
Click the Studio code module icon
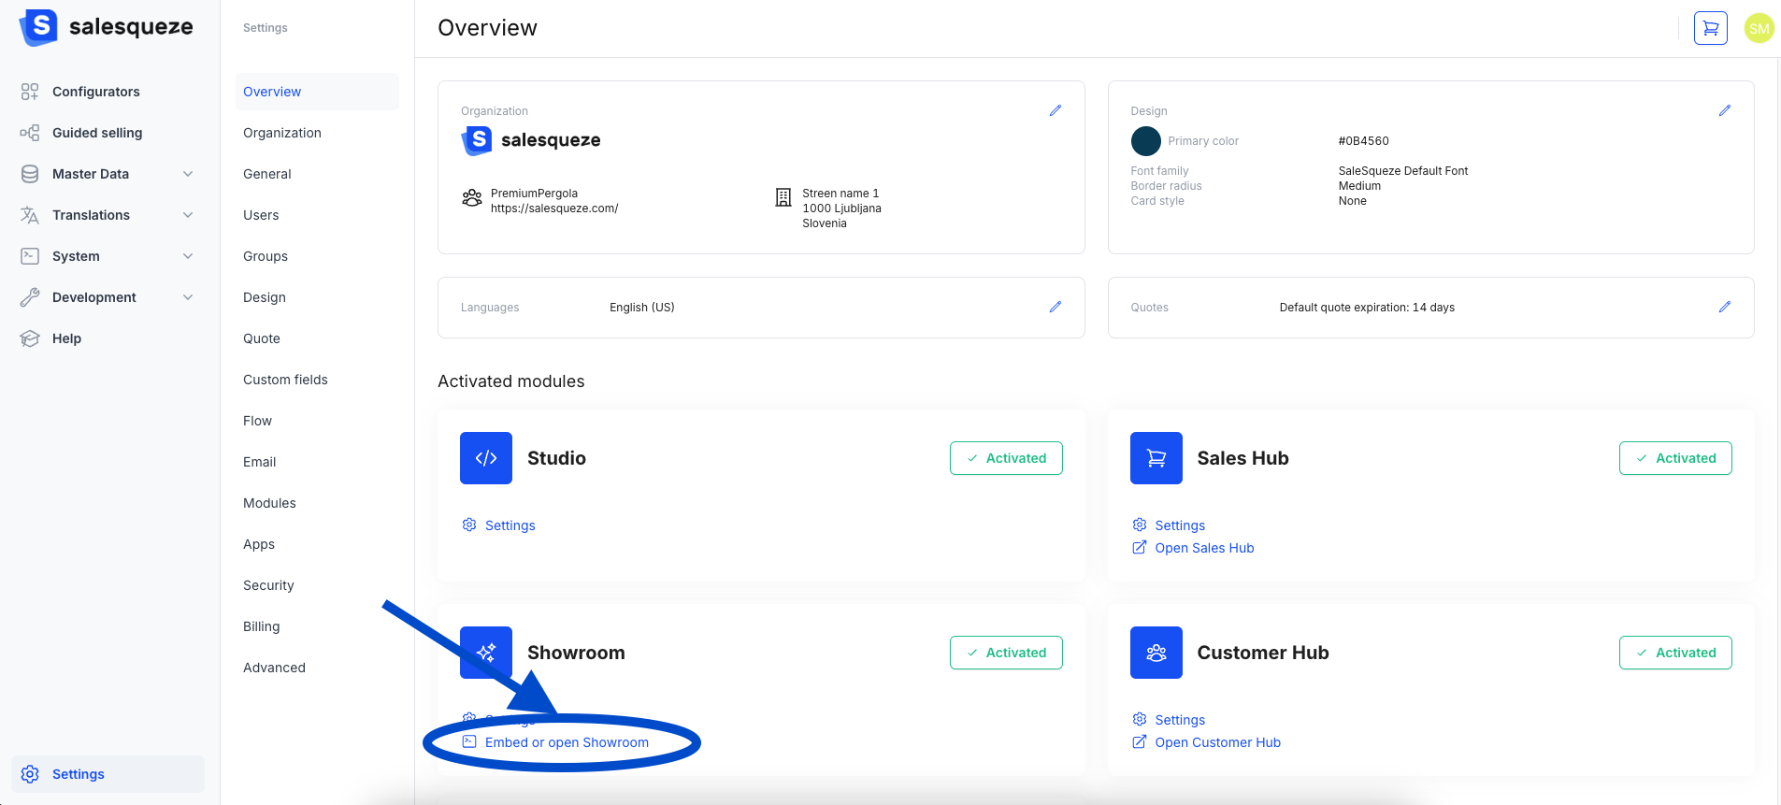coord(486,458)
